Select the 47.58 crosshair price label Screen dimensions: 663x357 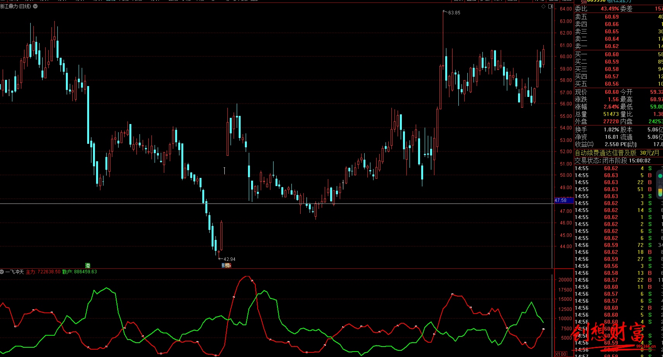[561, 200]
